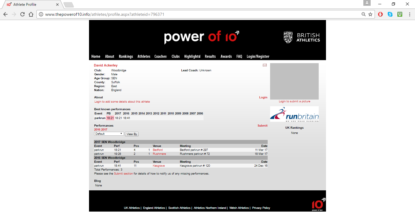Screen dimensions: 415x221
Task: Reload the page with refresh icon
Action: point(22,14)
